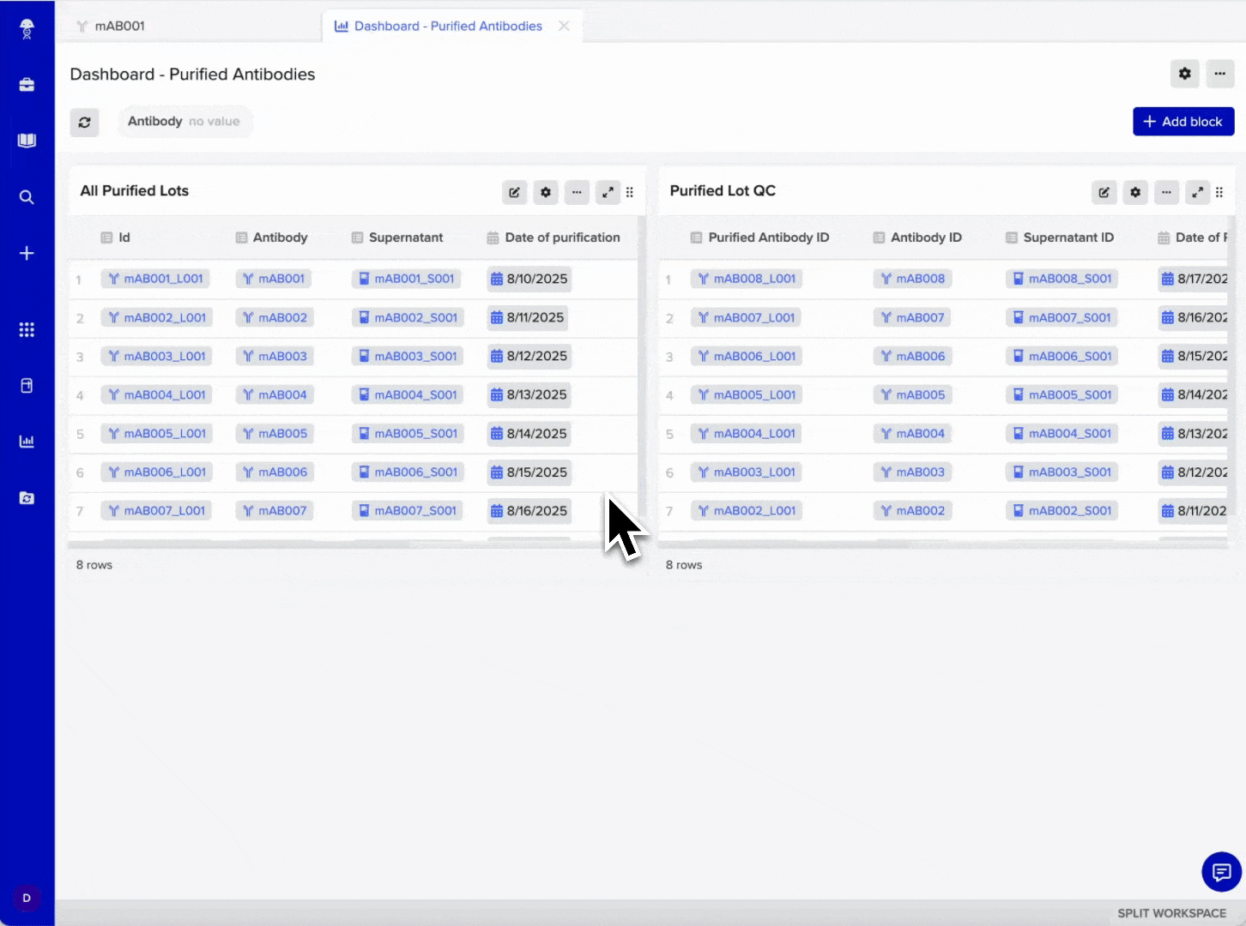Open dashboard settings gear at top right

[x=1184, y=74]
